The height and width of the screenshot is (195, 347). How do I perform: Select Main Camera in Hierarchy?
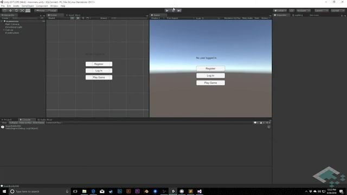coord(12,24)
